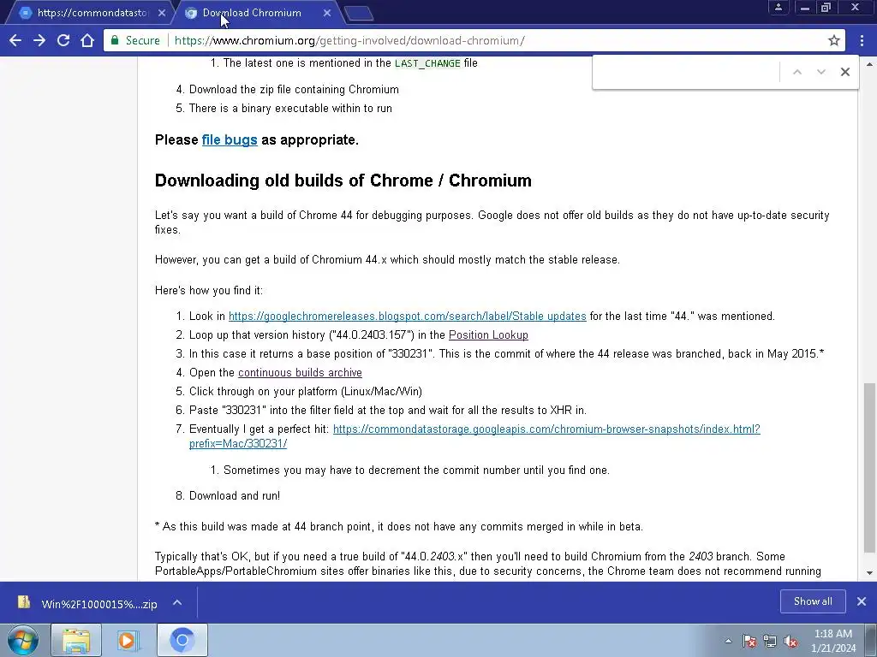This screenshot has width=877, height=657.
Task: Jump to previous find result
Action: [x=797, y=72]
